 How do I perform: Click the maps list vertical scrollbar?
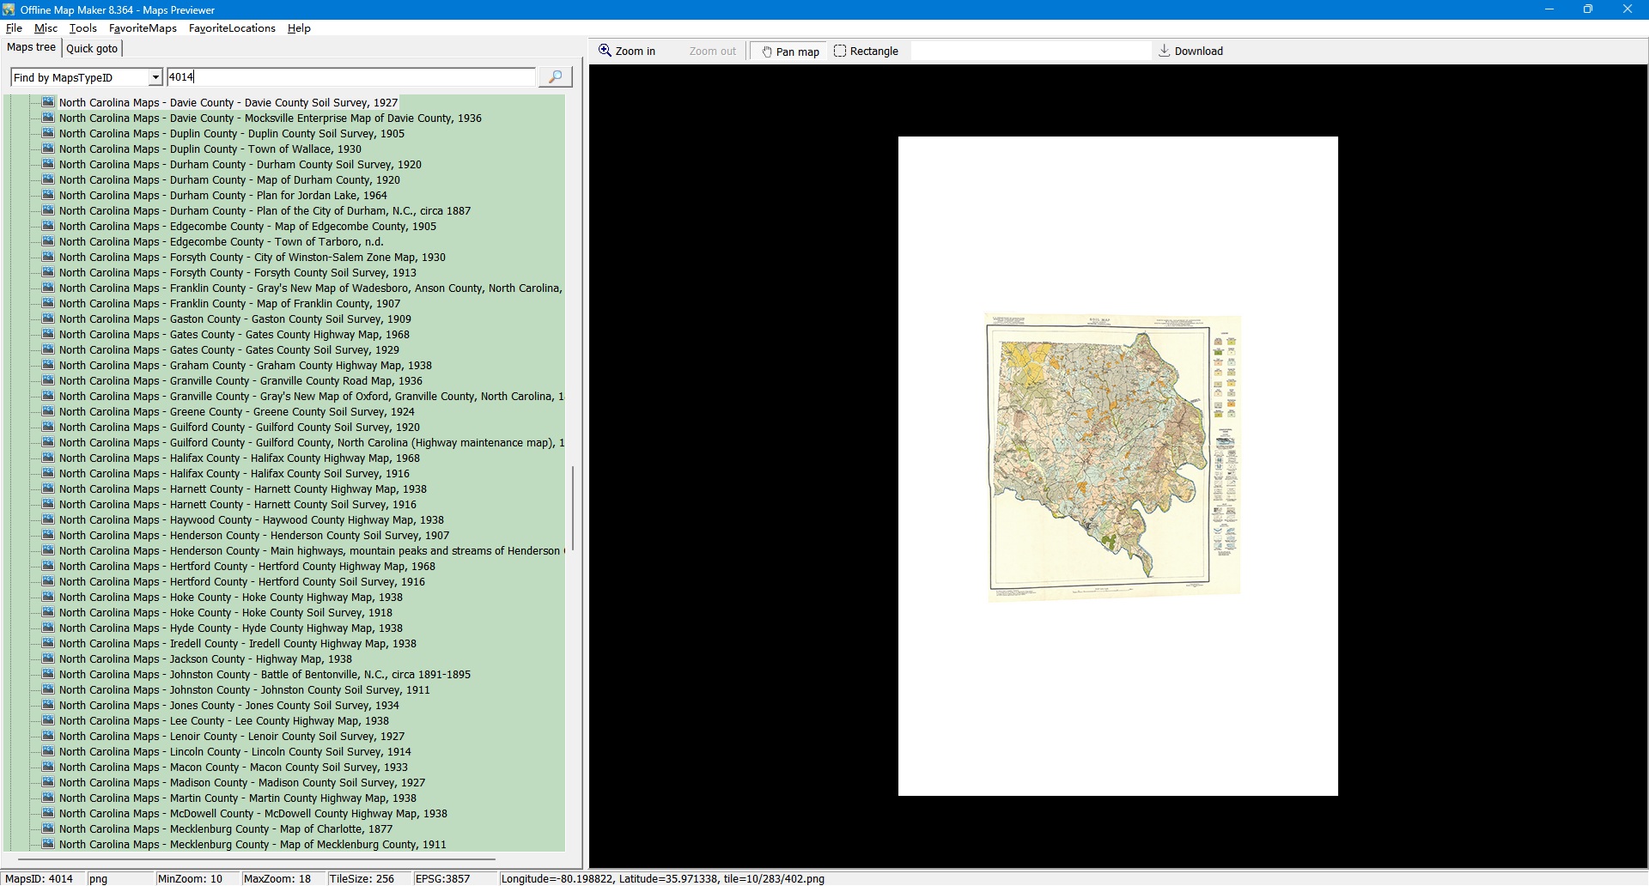click(572, 508)
